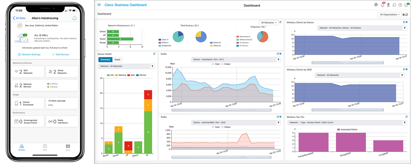Open filter for switchecf882 port GI24 traffic

(278, 123)
